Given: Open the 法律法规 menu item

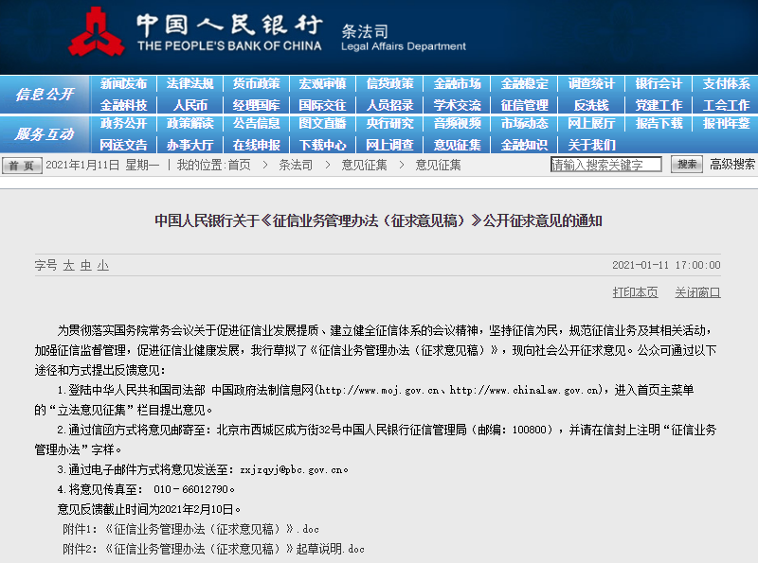Looking at the screenshot, I should 189,84.
